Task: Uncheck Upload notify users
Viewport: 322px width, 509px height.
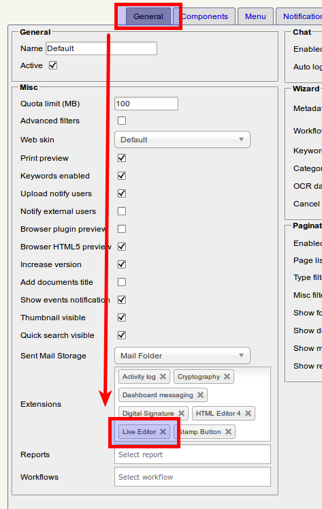Action: 122,194
